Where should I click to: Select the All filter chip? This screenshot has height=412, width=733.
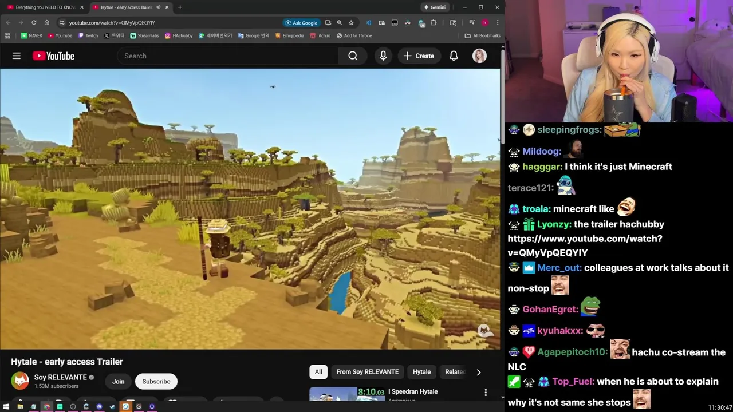318,372
